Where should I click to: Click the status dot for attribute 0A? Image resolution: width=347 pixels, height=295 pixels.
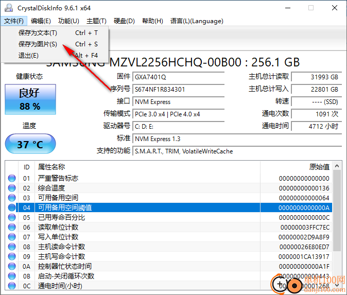[12, 266]
